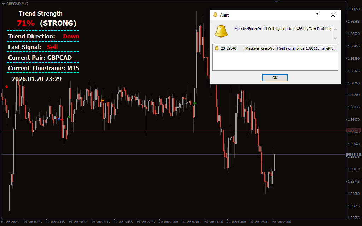Expand the GBPCAD,M15 chart dropdown triangle
Screen dimensions: 362x226
click(x=3, y=4)
